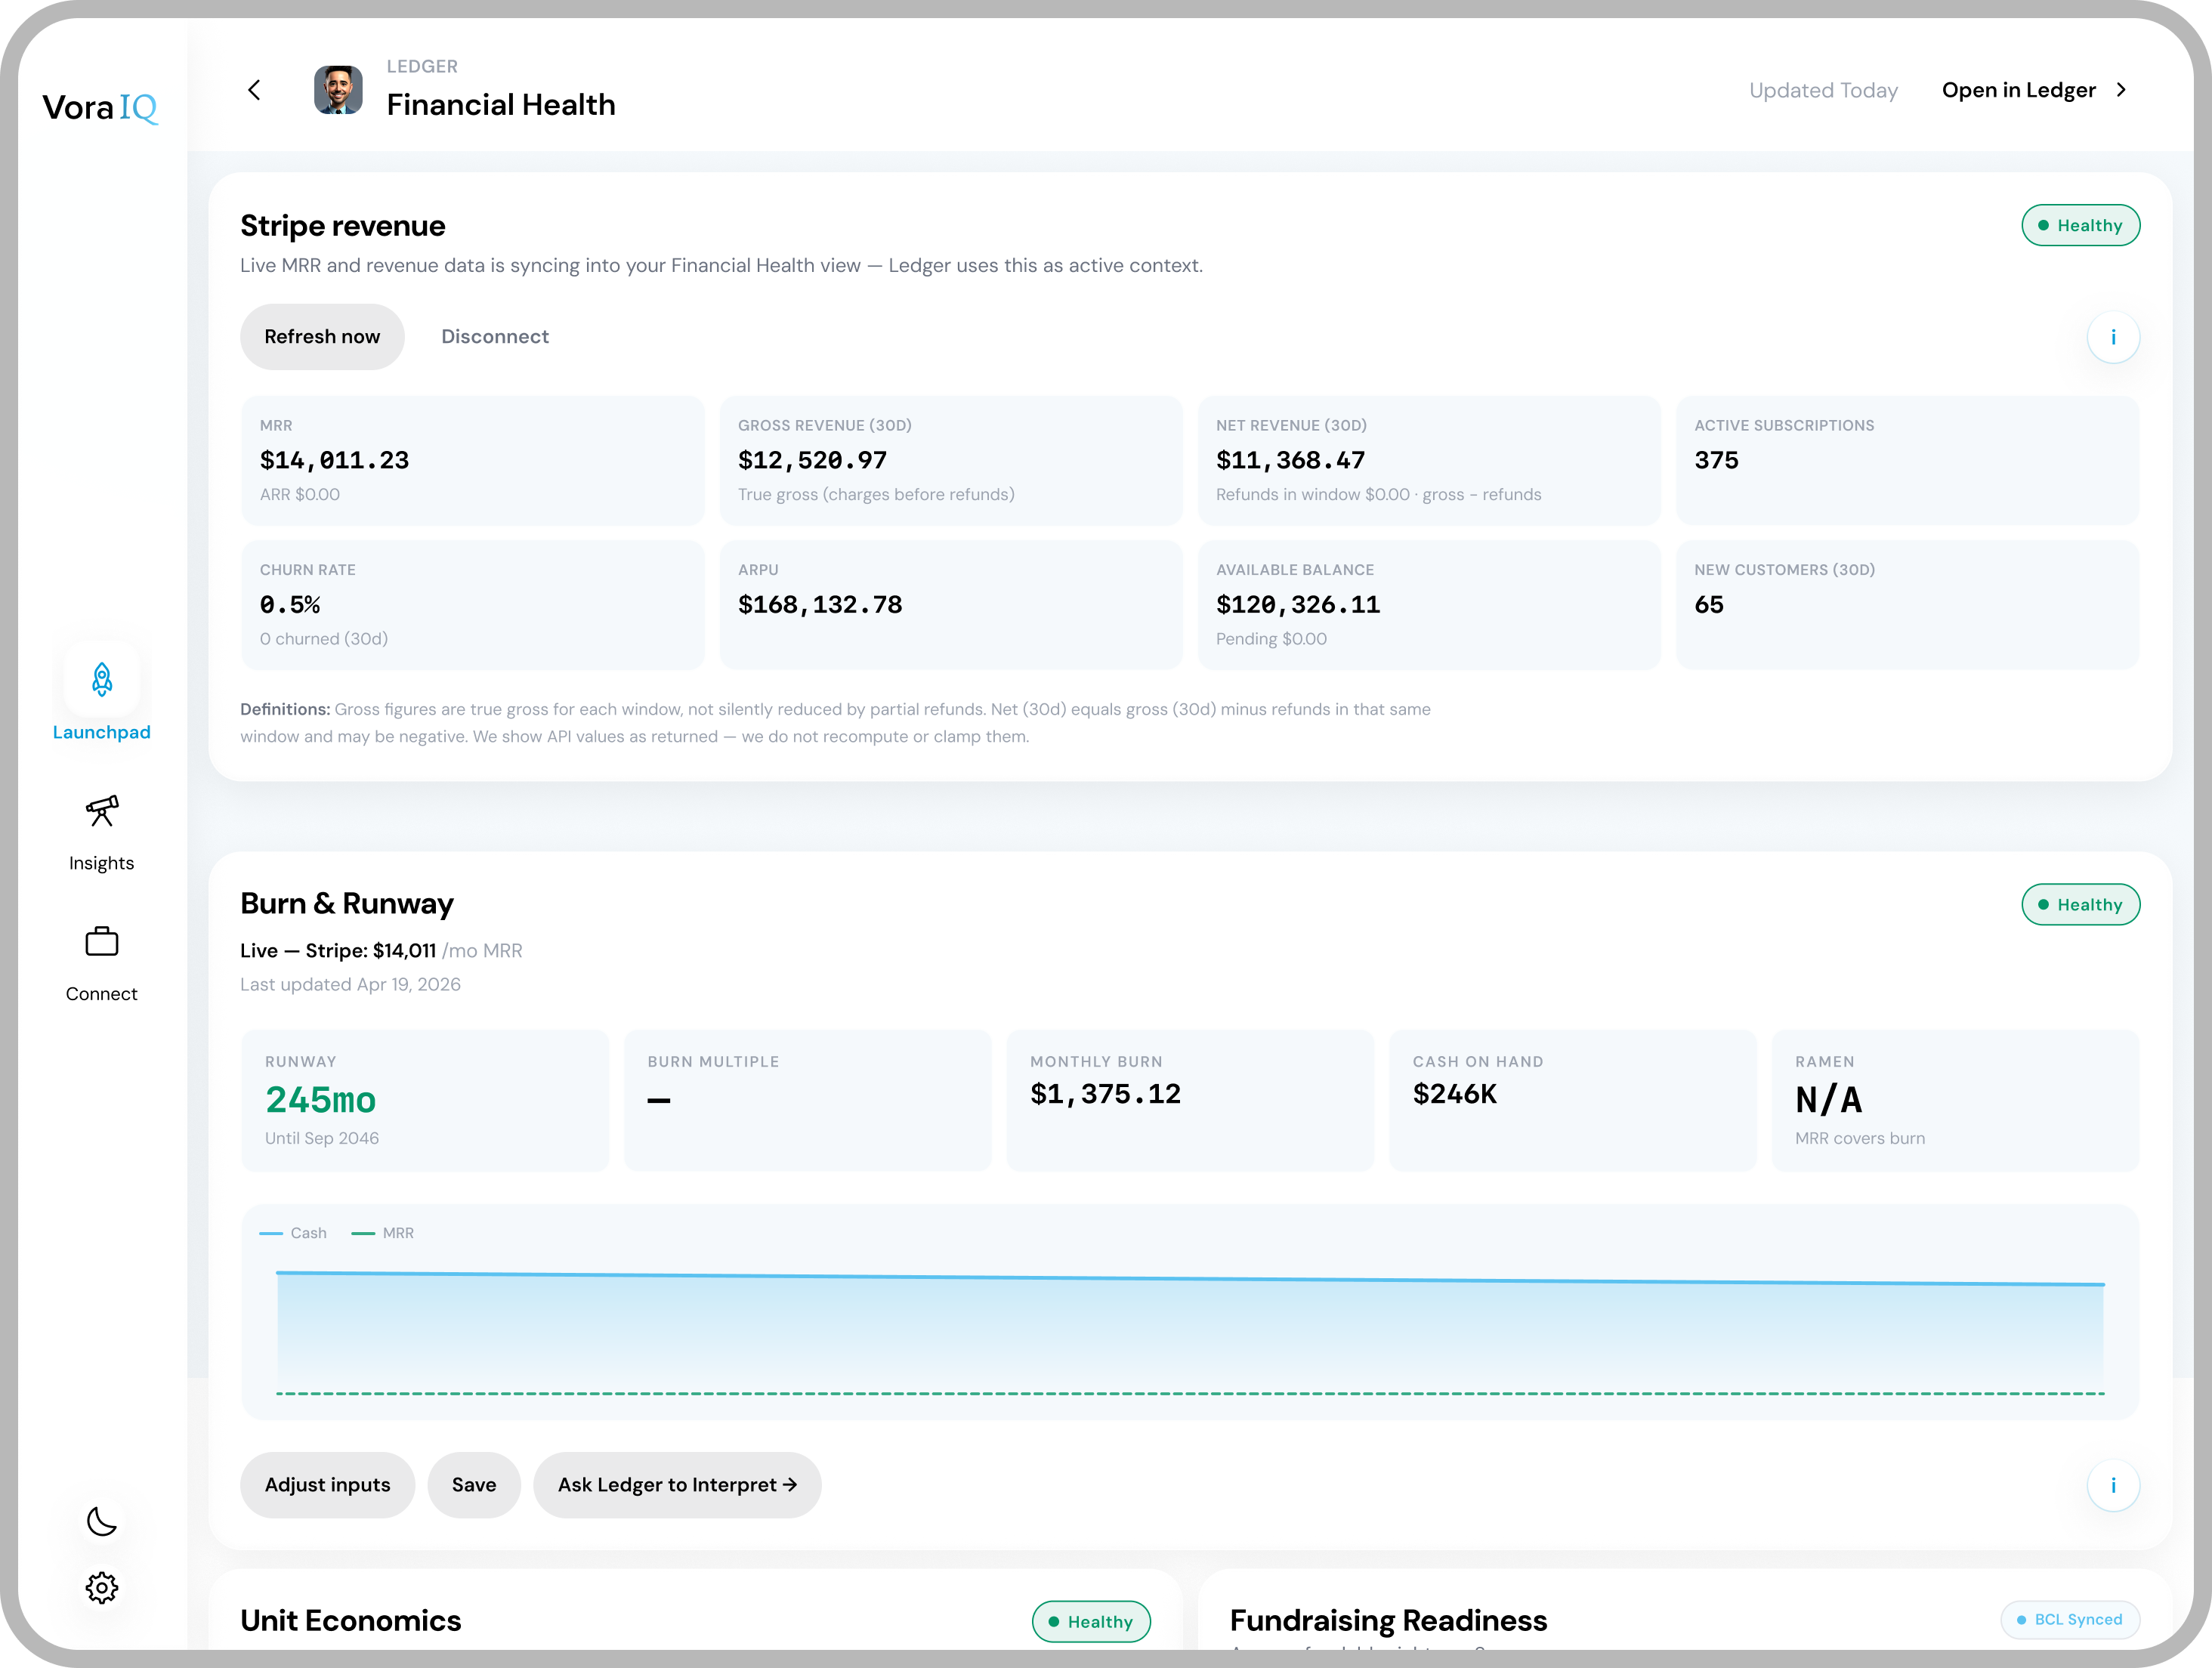
Task: Click Ask Ledger to Interpret button
Action: coord(677,1485)
